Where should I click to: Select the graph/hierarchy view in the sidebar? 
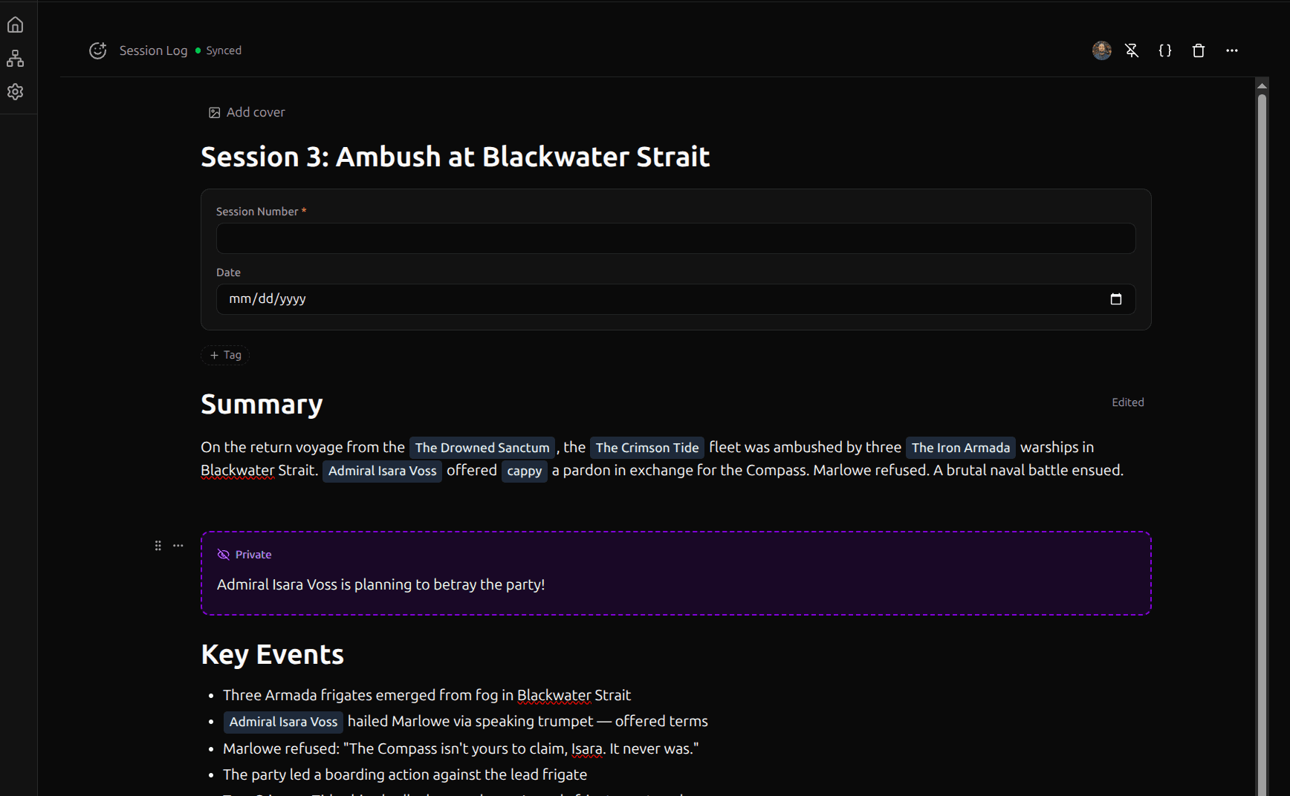click(15, 58)
